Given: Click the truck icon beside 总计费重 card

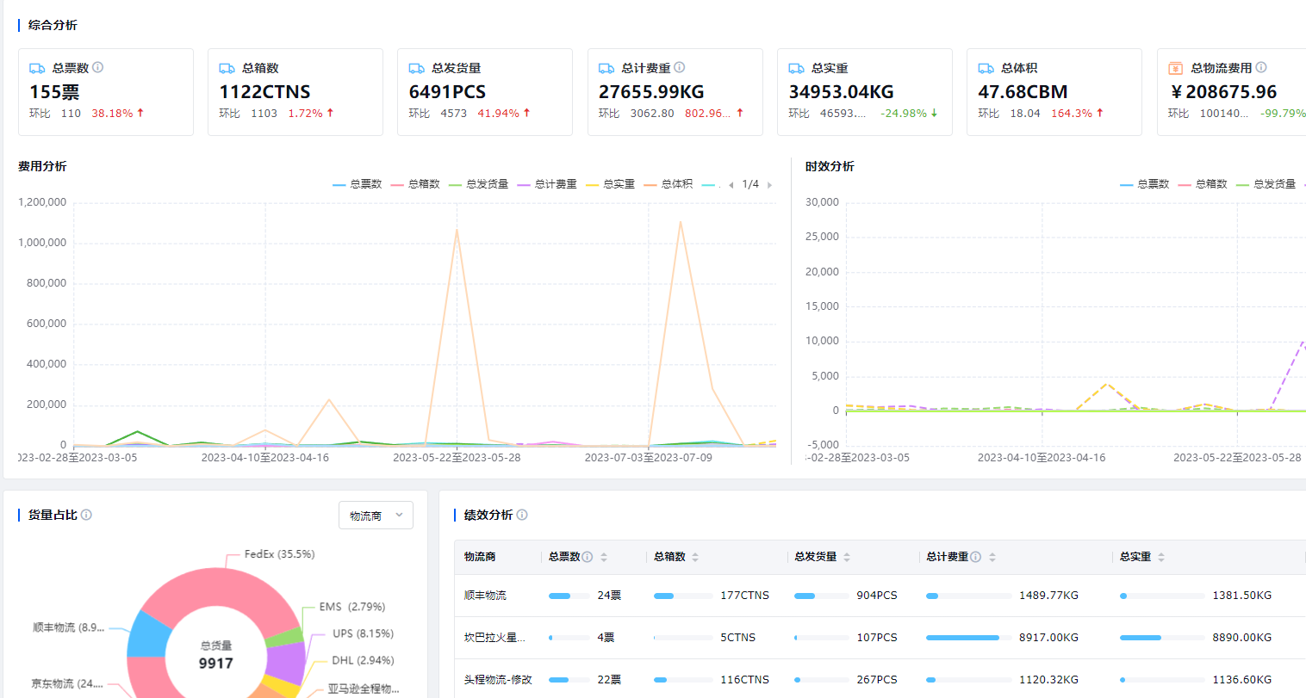Looking at the screenshot, I should (x=606, y=68).
